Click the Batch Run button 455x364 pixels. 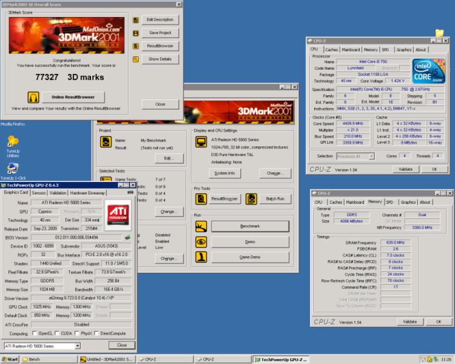[275, 199]
